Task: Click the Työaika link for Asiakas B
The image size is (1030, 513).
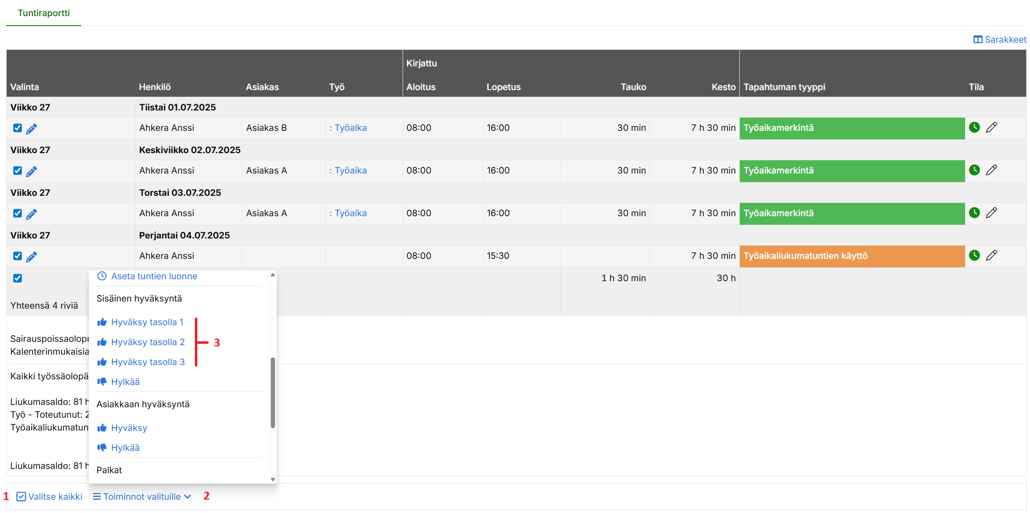Action: click(350, 128)
